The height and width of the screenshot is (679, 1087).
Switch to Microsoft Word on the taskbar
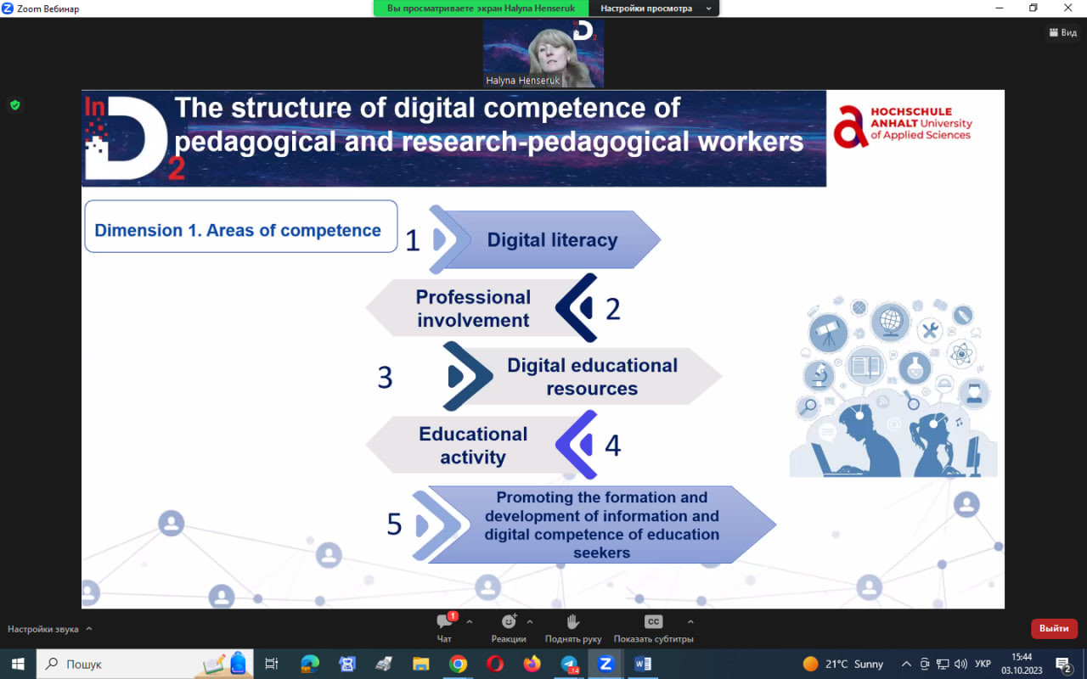[x=643, y=664]
